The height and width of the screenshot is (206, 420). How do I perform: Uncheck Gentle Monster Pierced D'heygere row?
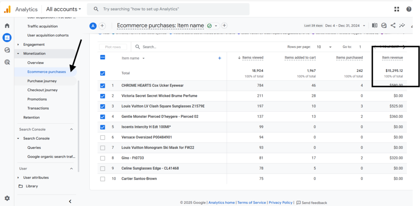(103, 117)
